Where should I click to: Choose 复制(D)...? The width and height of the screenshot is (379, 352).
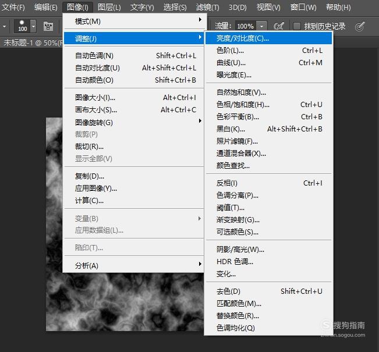tap(134, 176)
